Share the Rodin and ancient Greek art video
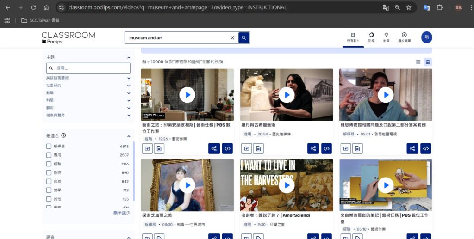474x239 pixels. click(313, 148)
